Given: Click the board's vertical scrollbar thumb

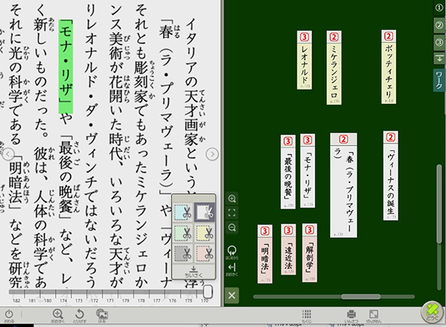Looking at the screenshot, I should 439,204.
